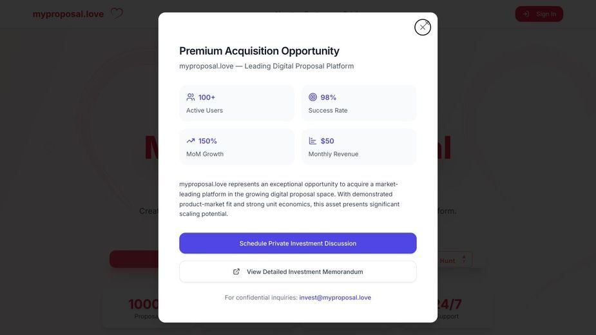Open the myproposal.love home logo link

coord(68,14)
